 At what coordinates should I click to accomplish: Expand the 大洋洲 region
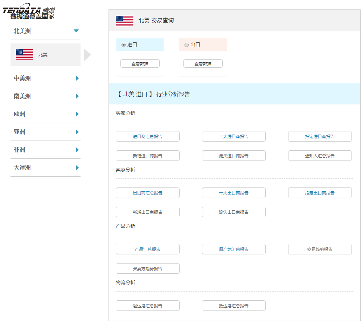(x=46, y=168)
